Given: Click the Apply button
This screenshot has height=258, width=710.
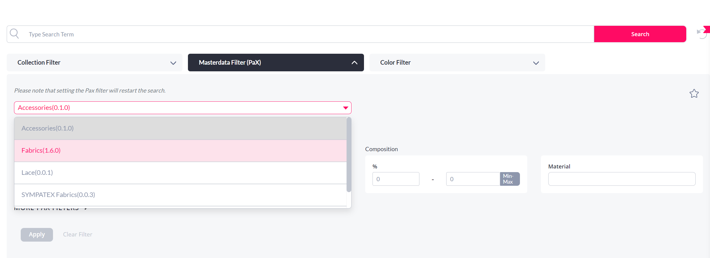Looking at the screenshot, I should tap(37, 235).
